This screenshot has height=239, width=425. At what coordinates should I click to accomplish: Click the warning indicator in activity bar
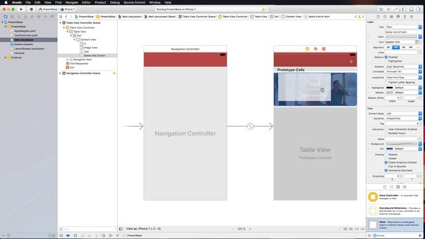pyautogui.click(x=264, y=9)
